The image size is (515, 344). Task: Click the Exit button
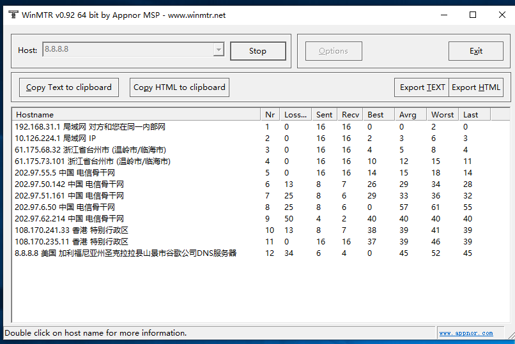click(x=475, y=51)
